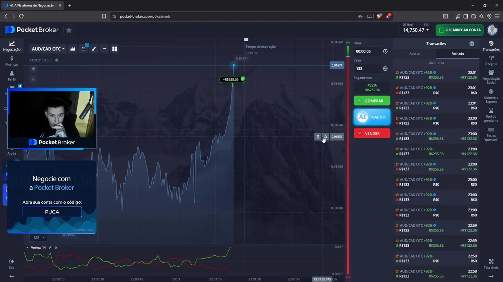
Task: Remove the Vortex 14 indicator
Action: click(x=56, y=248)
